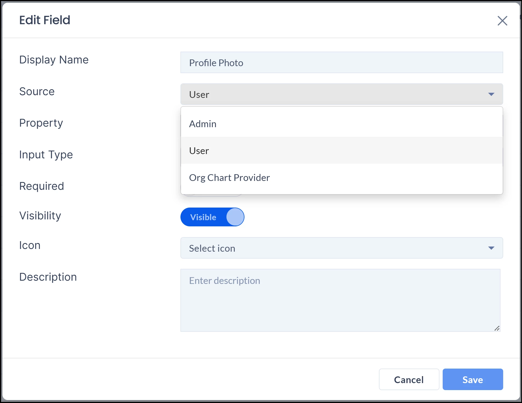Click the Required label text
Viewport: 522px width, 403px height.
42,186
